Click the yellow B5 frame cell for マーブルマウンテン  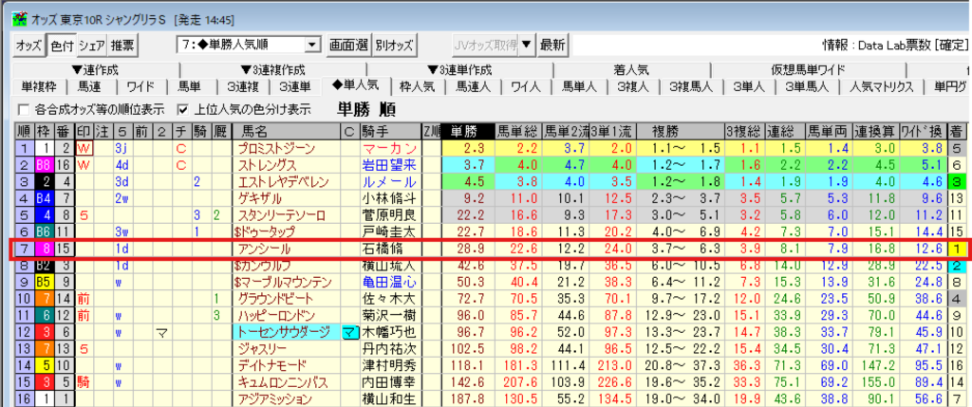coord(43,282)
